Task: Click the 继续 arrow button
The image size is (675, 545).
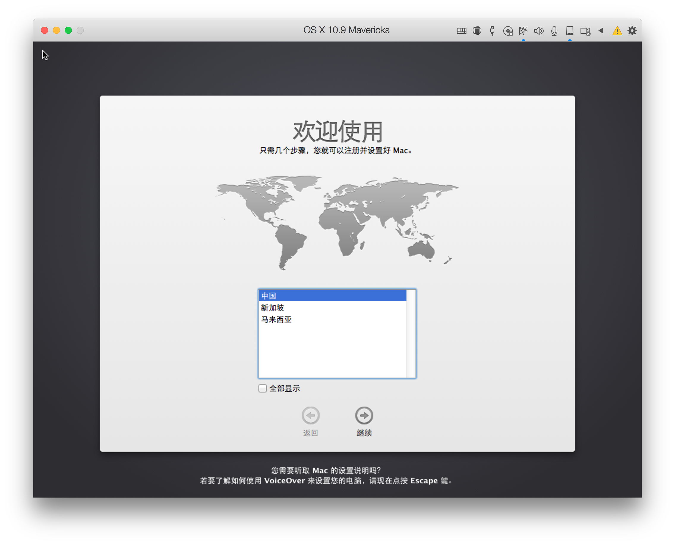Action: pyautogui.click(x=364, y=415)
